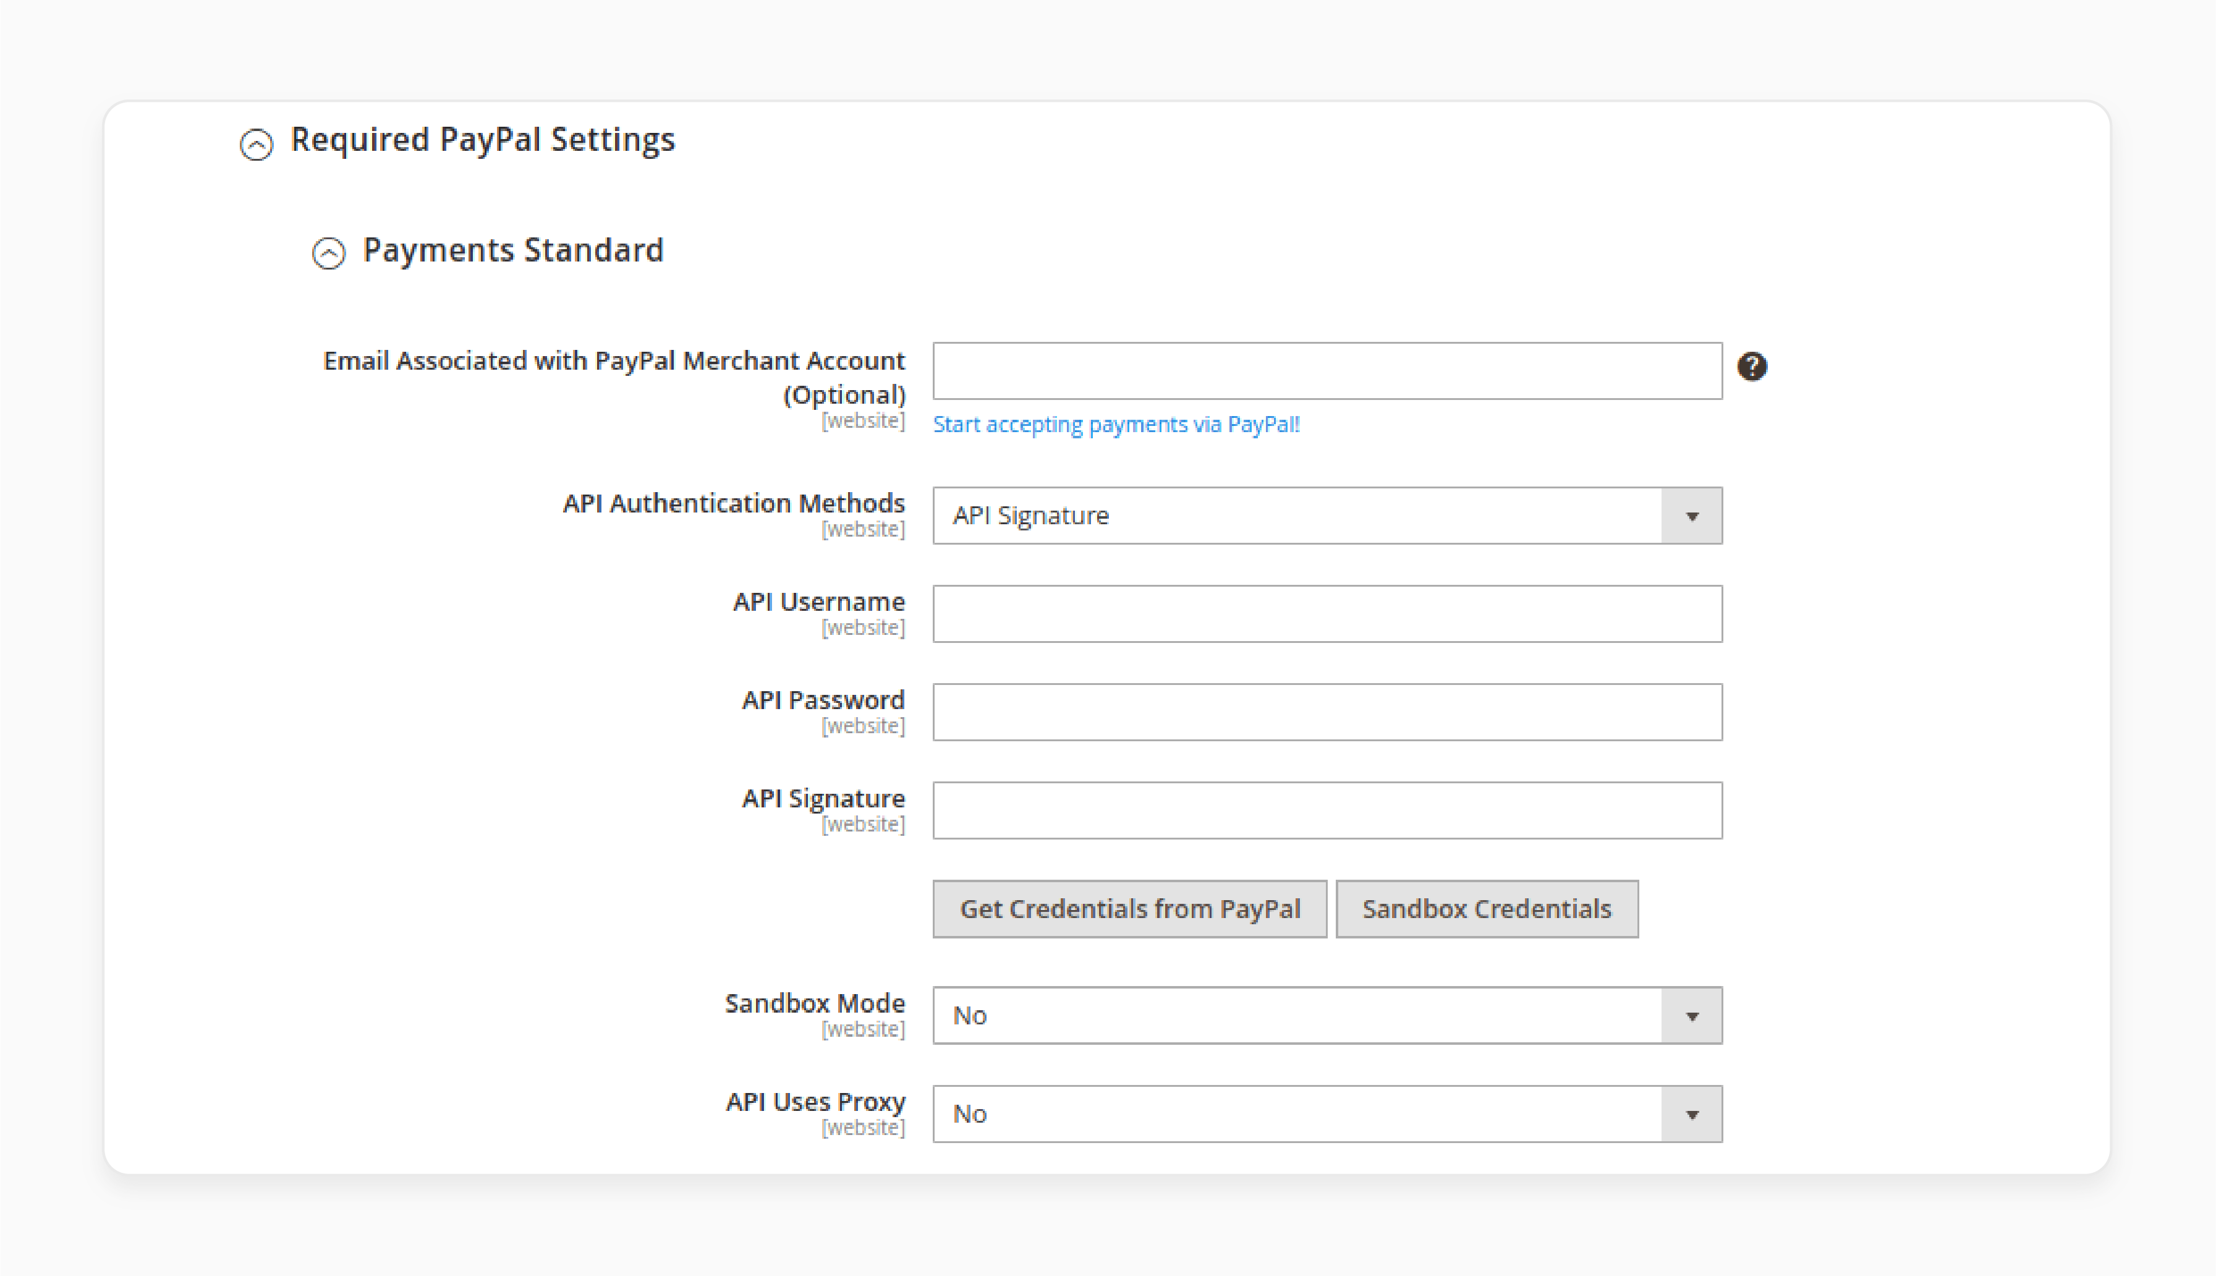Click into the API Password field
The image size is (2216, 1276).
pyautogui.click(x=1327, y=712)
